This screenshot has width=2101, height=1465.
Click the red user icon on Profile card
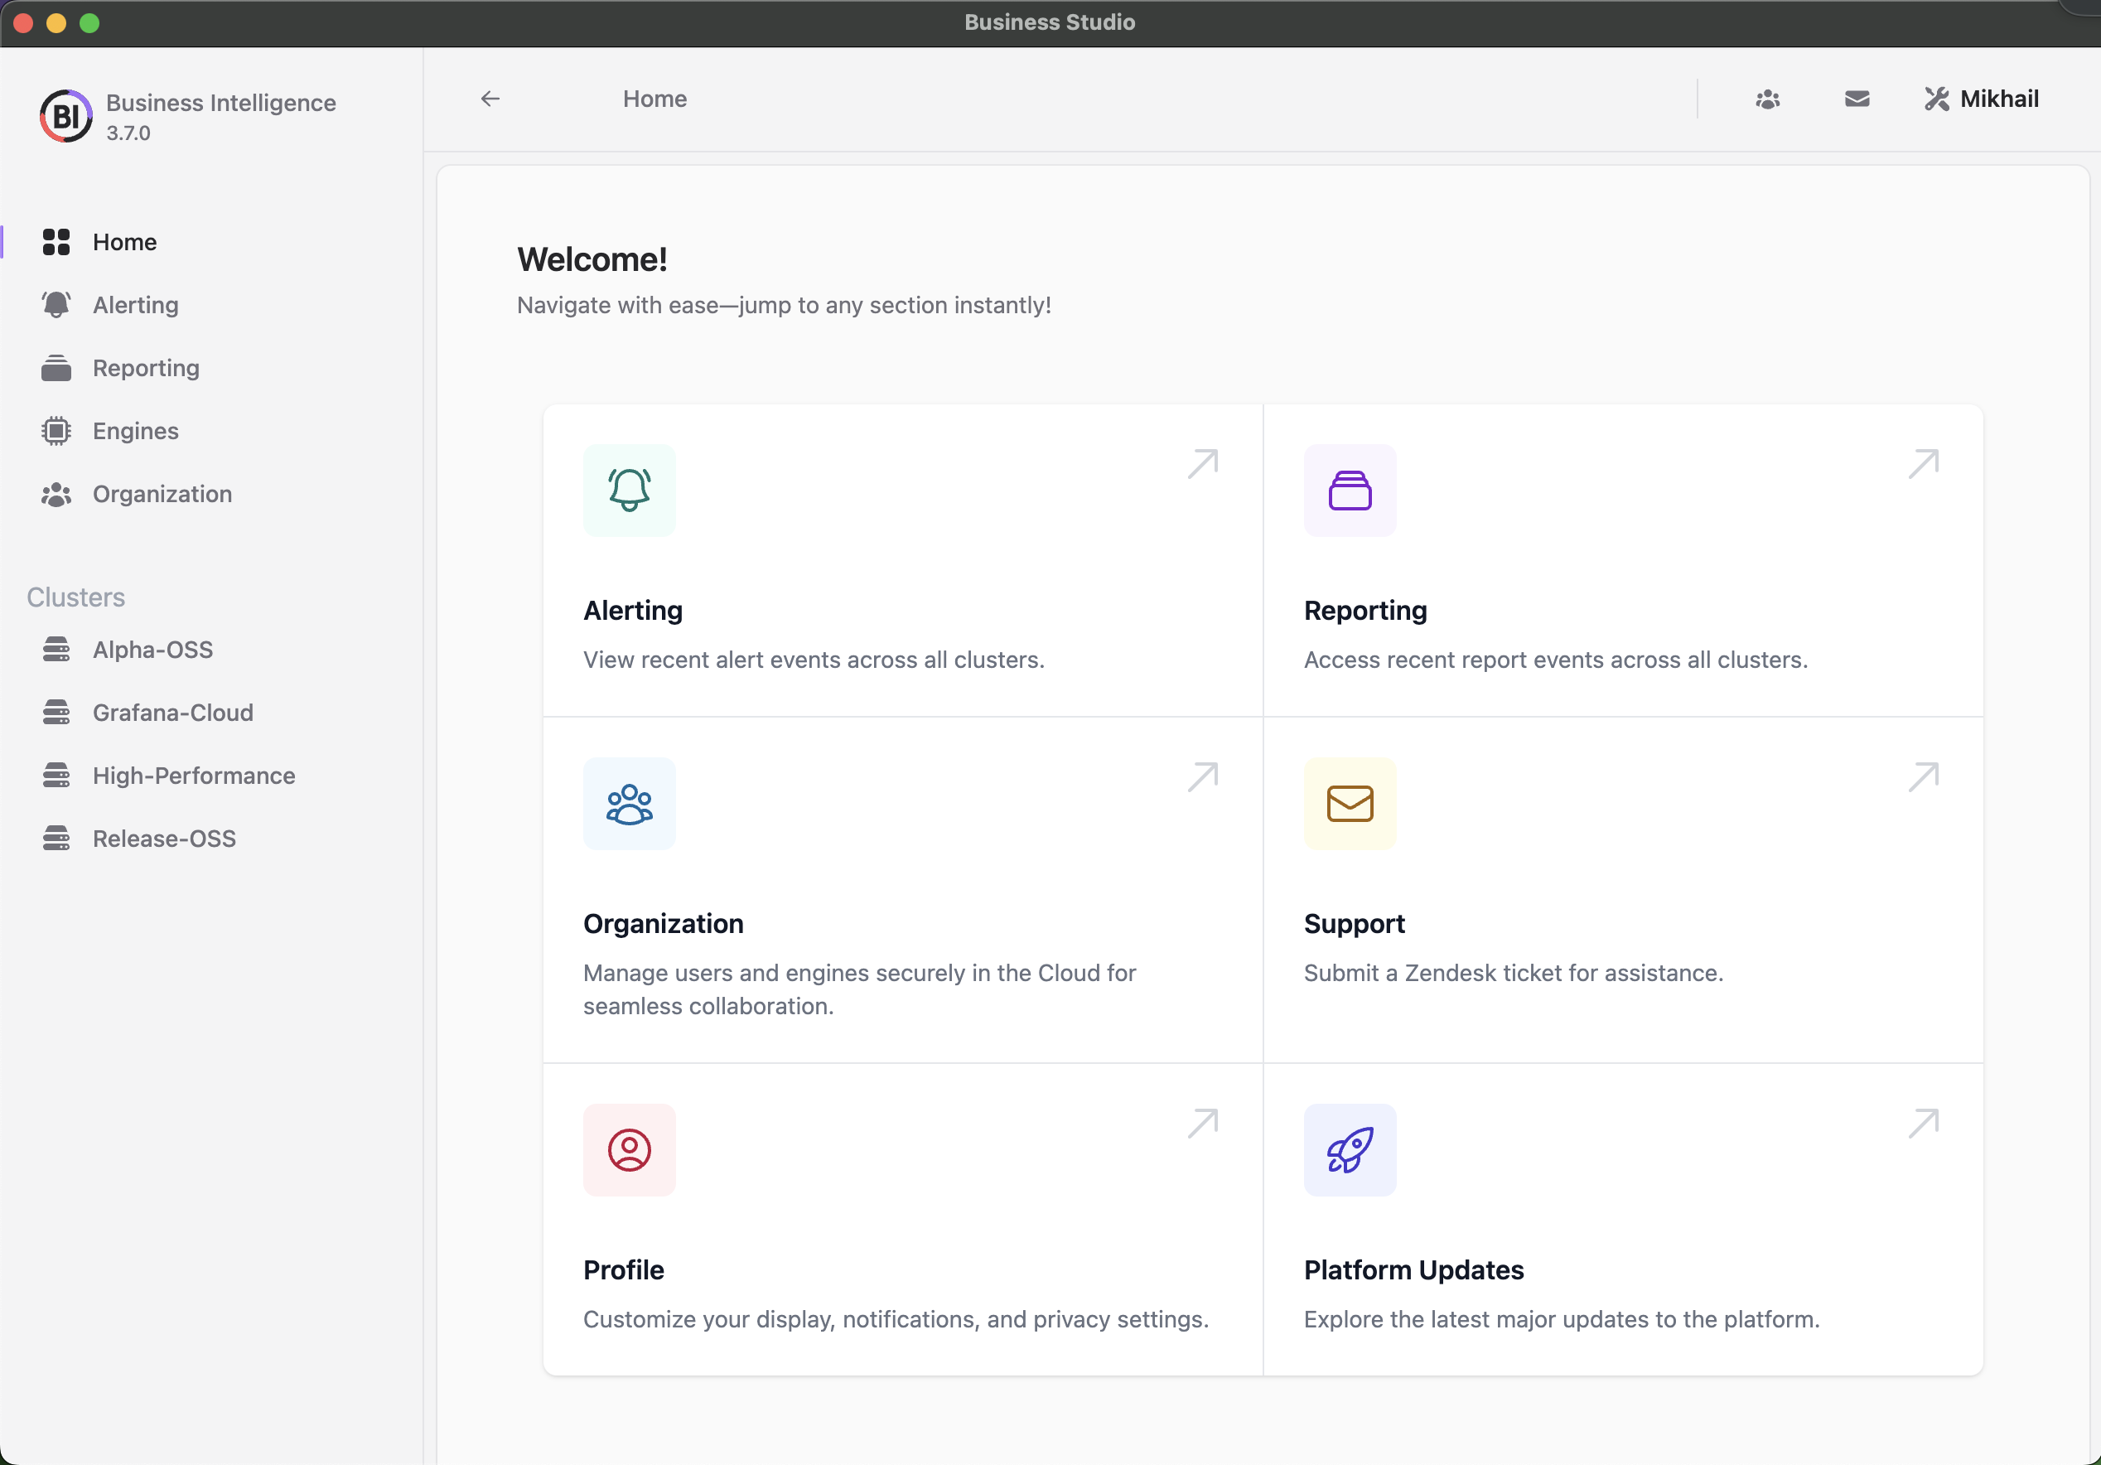[x=630, y=1150]
